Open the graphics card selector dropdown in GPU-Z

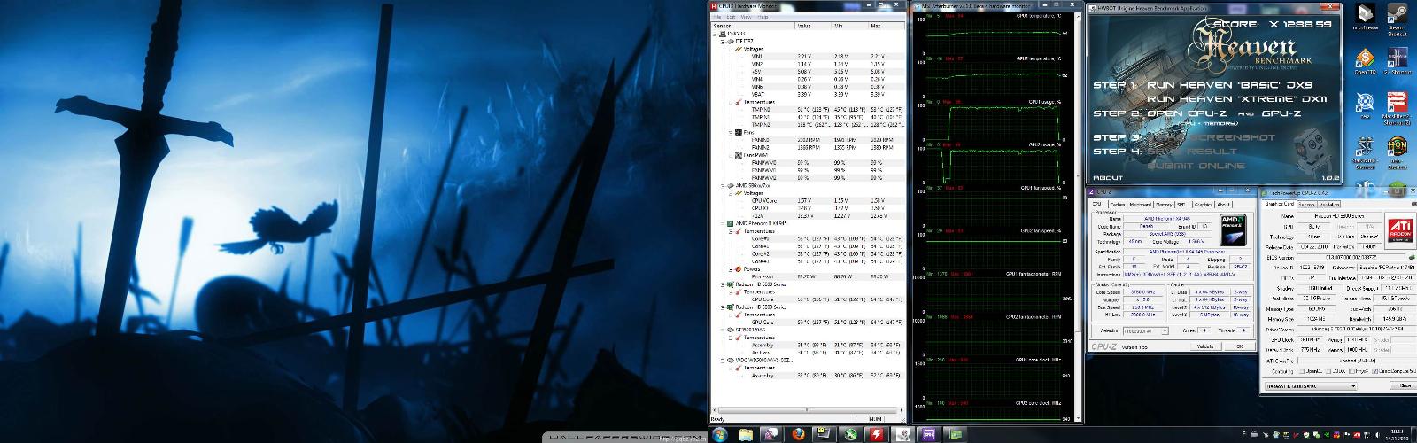(1311, 385)
